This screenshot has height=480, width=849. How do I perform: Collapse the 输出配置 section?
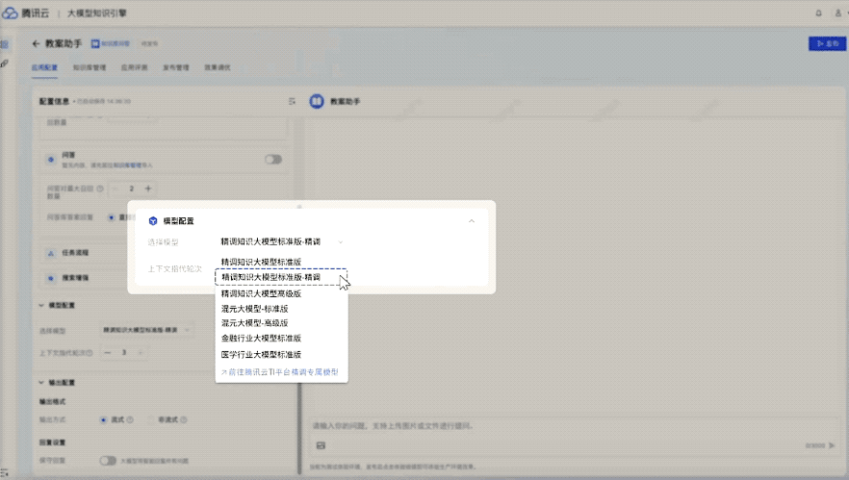coord(41,383)
